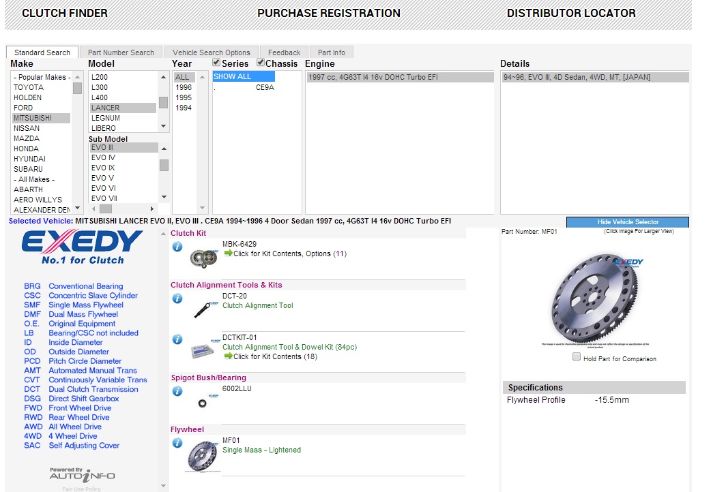This screenshot has width=711, height=492.
Task: Open info for DCTKIT-01 dowel kit
Action: pyautogui.click(x=177, y=339)
